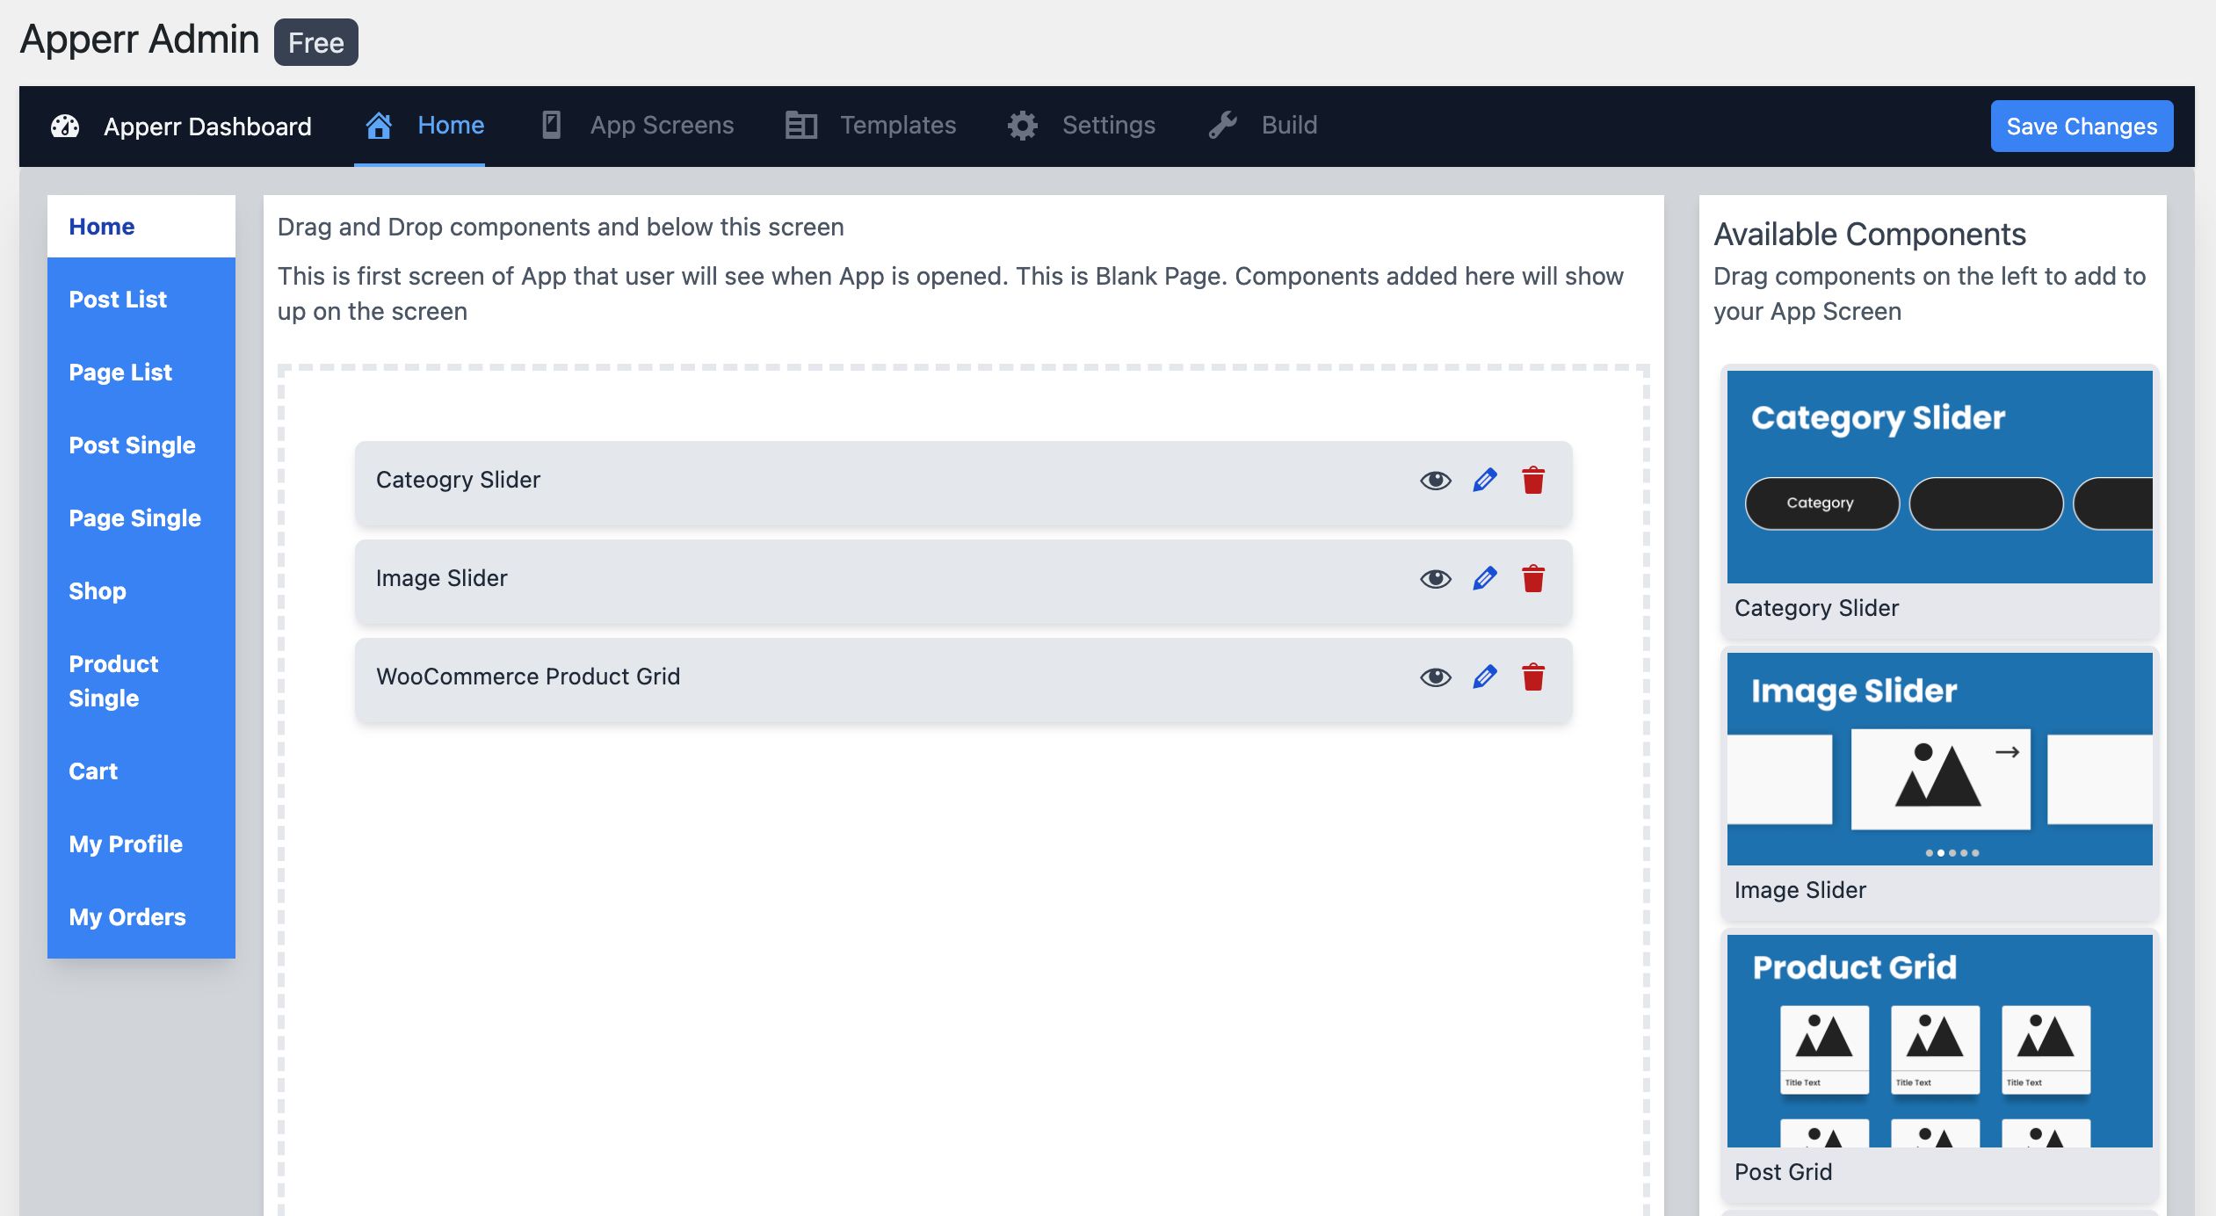Go to My Orders screen

(x=127, y=917)
